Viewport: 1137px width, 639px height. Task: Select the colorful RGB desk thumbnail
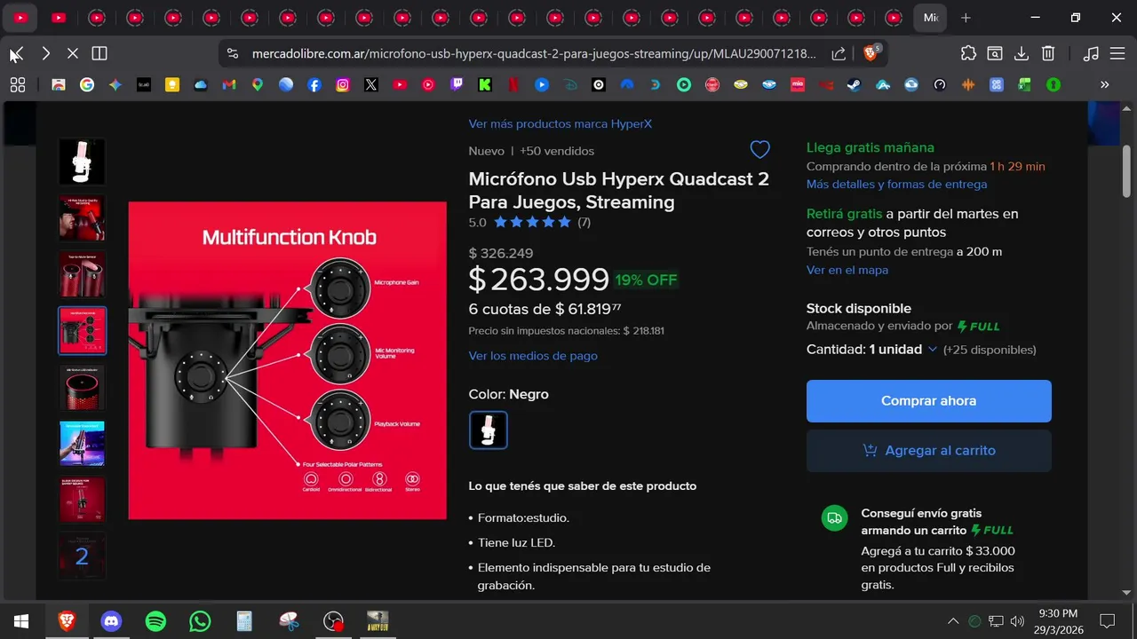pos(82,444)
